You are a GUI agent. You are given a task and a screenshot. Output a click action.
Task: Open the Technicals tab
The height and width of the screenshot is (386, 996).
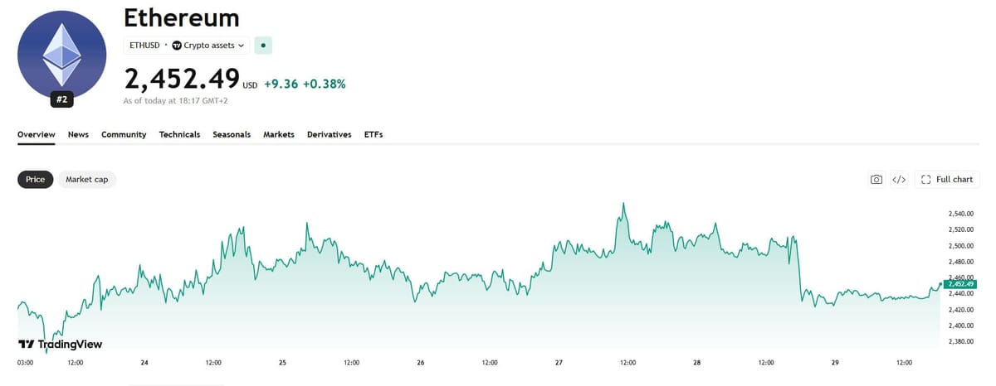(x=179, y=134)
